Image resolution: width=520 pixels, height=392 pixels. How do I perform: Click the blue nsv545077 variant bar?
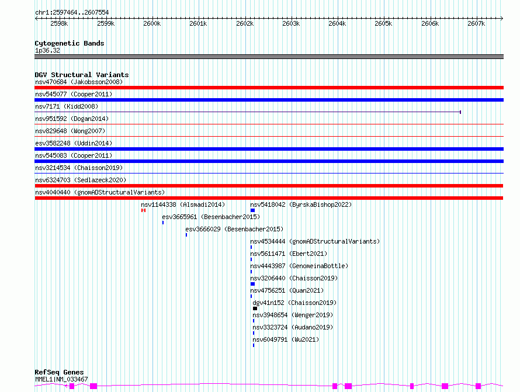pos(269,100)
